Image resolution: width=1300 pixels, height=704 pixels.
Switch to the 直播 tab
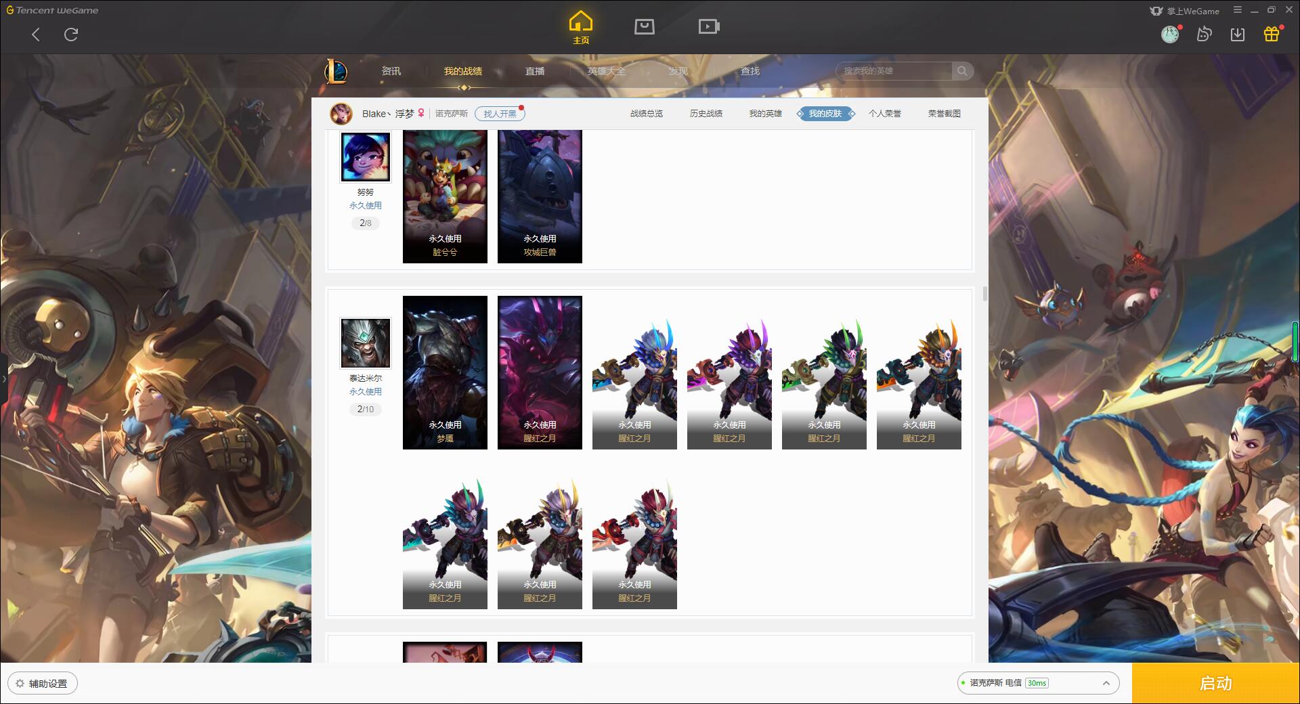click(x=535, y=71)
